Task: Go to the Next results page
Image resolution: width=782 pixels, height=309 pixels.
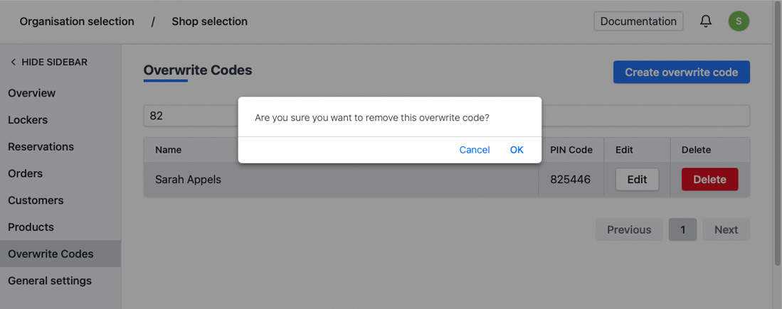Action: 726,229
